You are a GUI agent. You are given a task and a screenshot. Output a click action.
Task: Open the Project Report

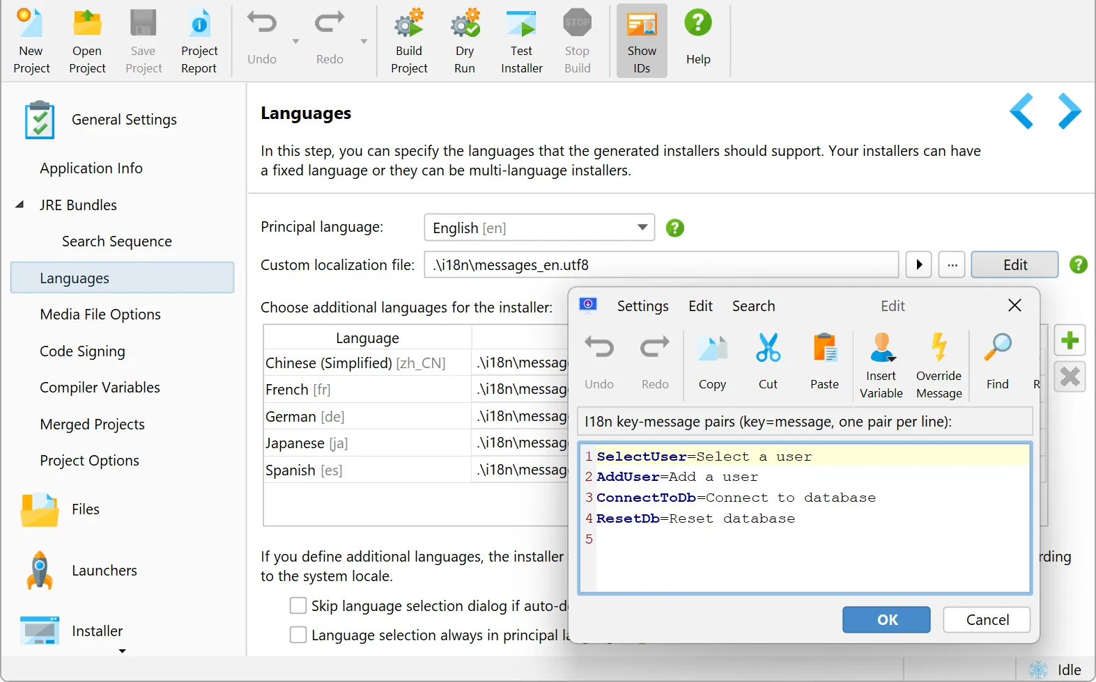pos(199,40)
